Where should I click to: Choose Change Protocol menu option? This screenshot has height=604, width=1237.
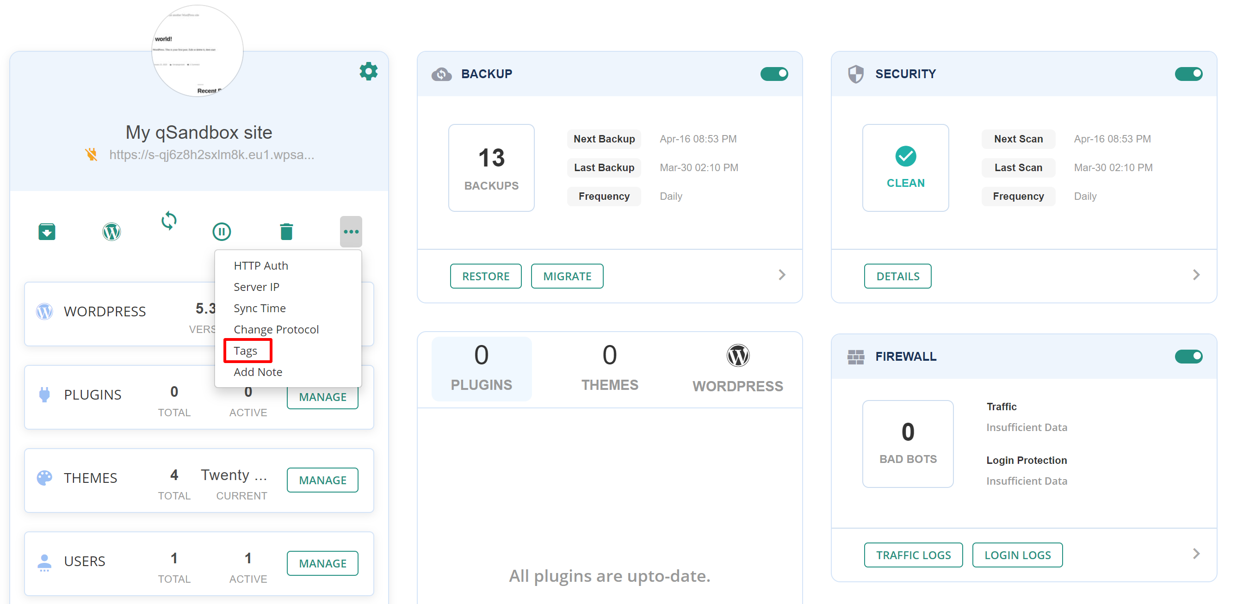pos(276,329)
